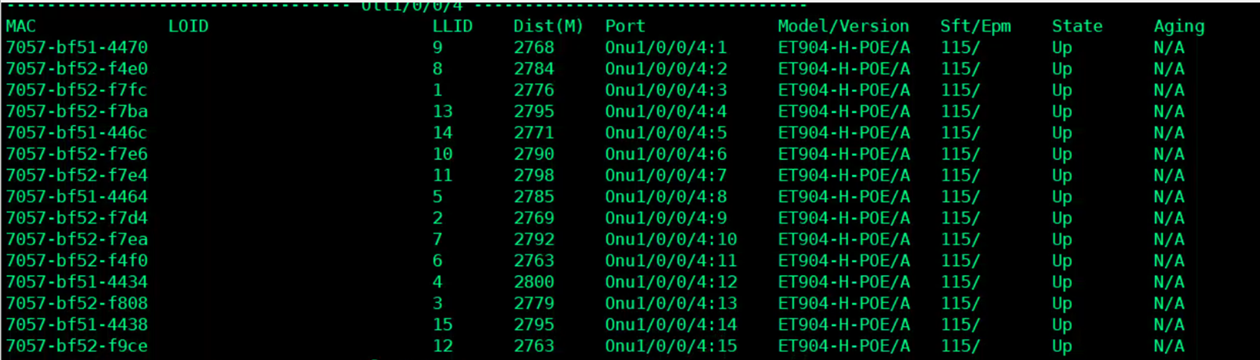This screenshot has width=1260, height=360.
Task: Click port entry Onu1/0/0/4:2
Action: point(666,69)
